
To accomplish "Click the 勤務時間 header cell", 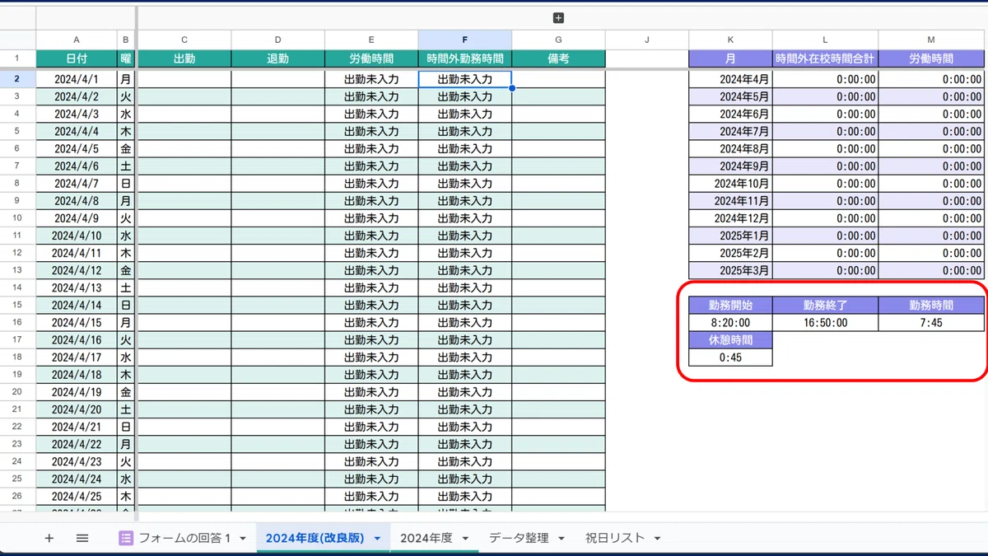I will [x=931, y=306].
